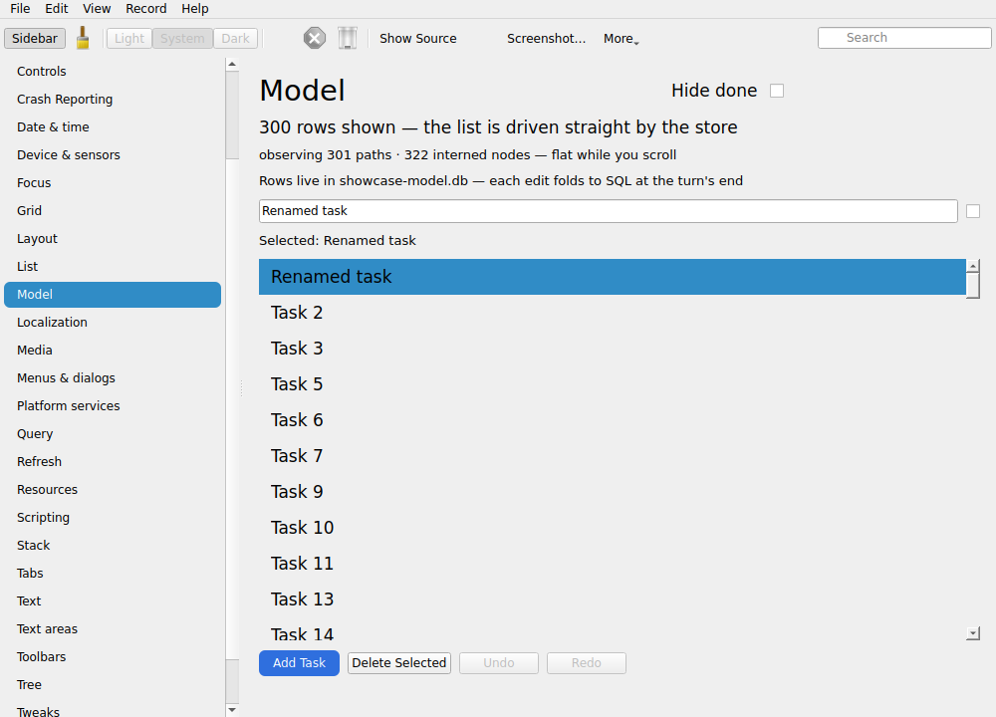
Task: Open the More dropdown menu
Action: pyautogui.click(x=621, y=38)
